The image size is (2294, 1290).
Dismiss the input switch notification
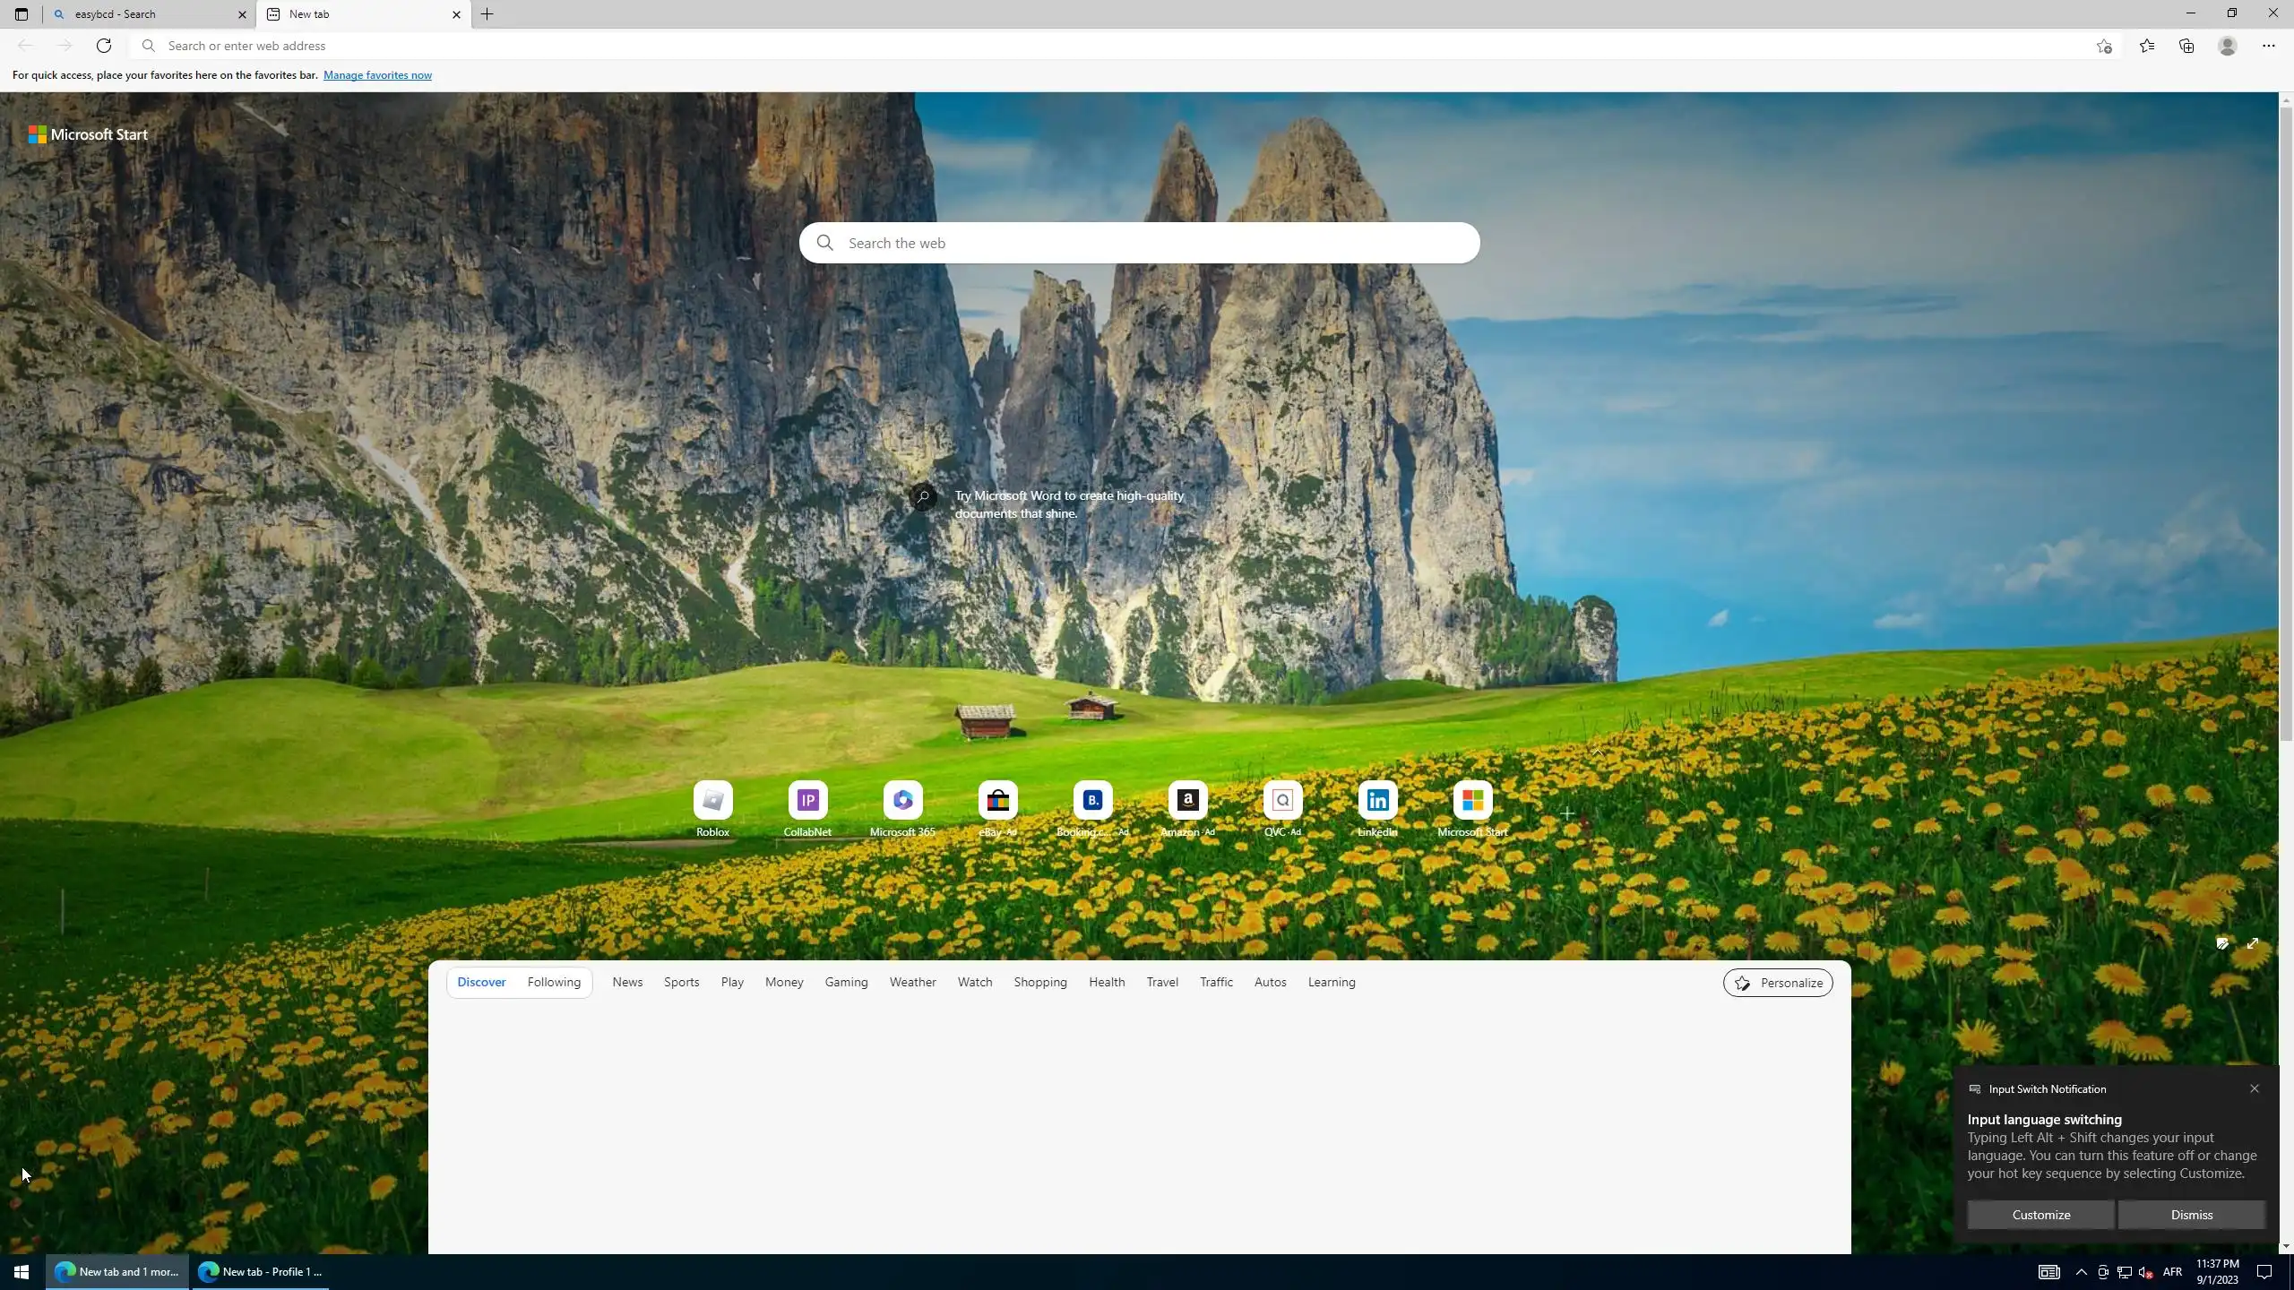point(2191,1215)
